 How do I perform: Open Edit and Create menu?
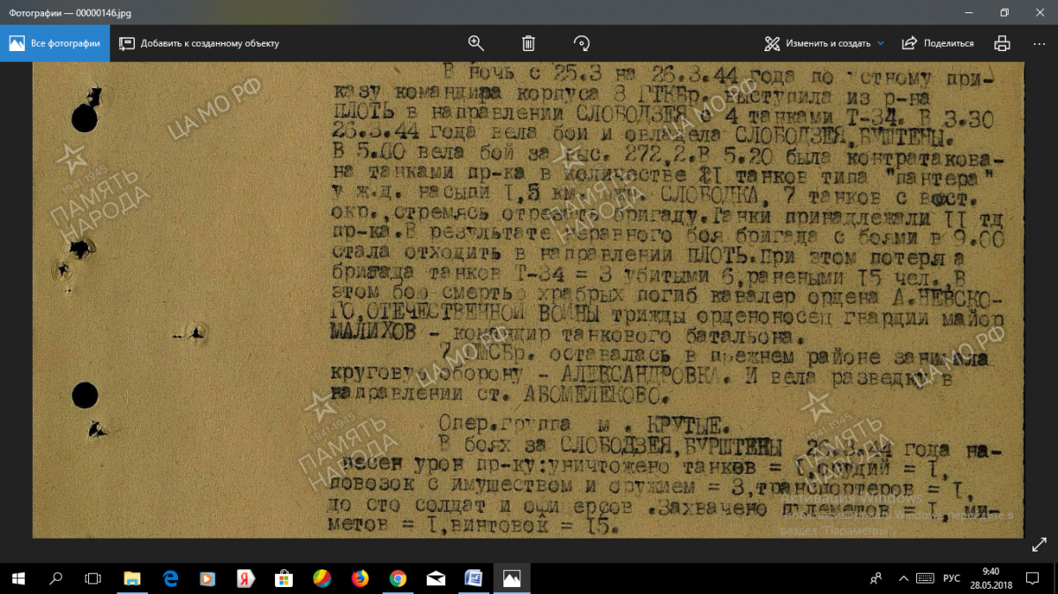point(823,43)
